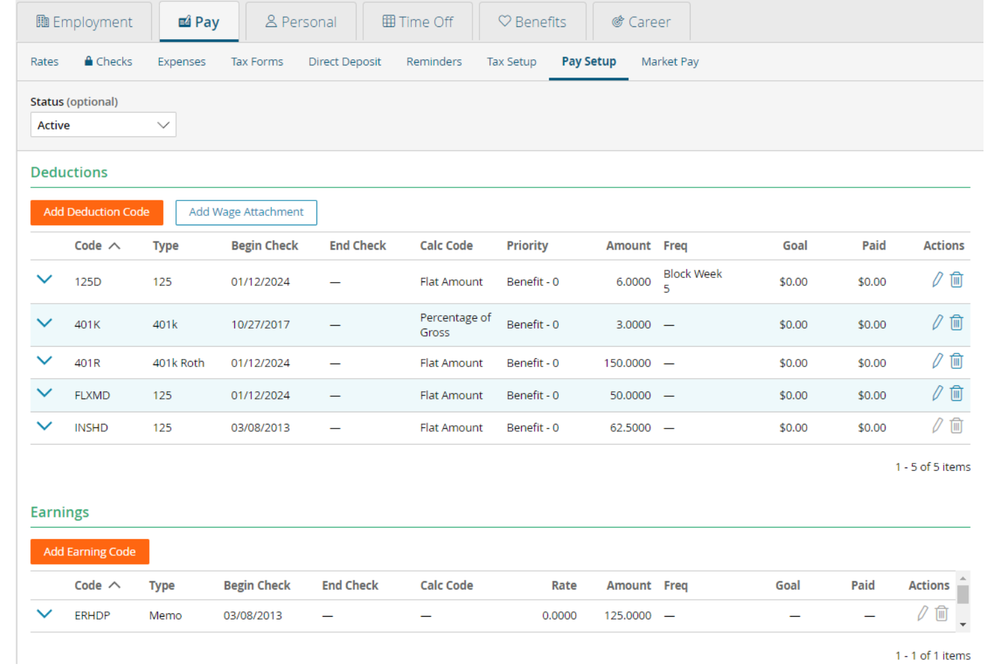Expand the ERHDP earning row
999x666 pixels.
[45, 614]
